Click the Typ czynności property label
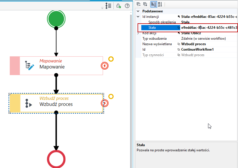The image size is (238, 168). click(x=153, y=55)
